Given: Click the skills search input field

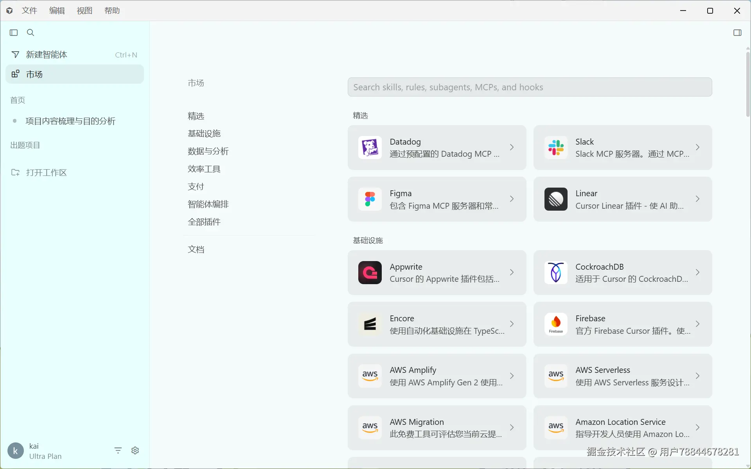Looking at the screenshot, I should [x=530, y=87].
